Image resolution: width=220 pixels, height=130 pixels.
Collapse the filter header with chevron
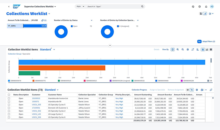[x=110, y=45]
